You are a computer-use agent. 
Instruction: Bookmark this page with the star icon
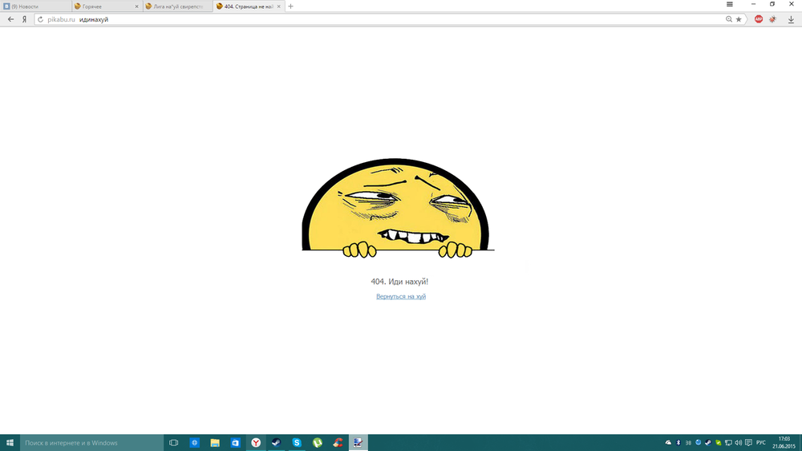tap(739, 19)
